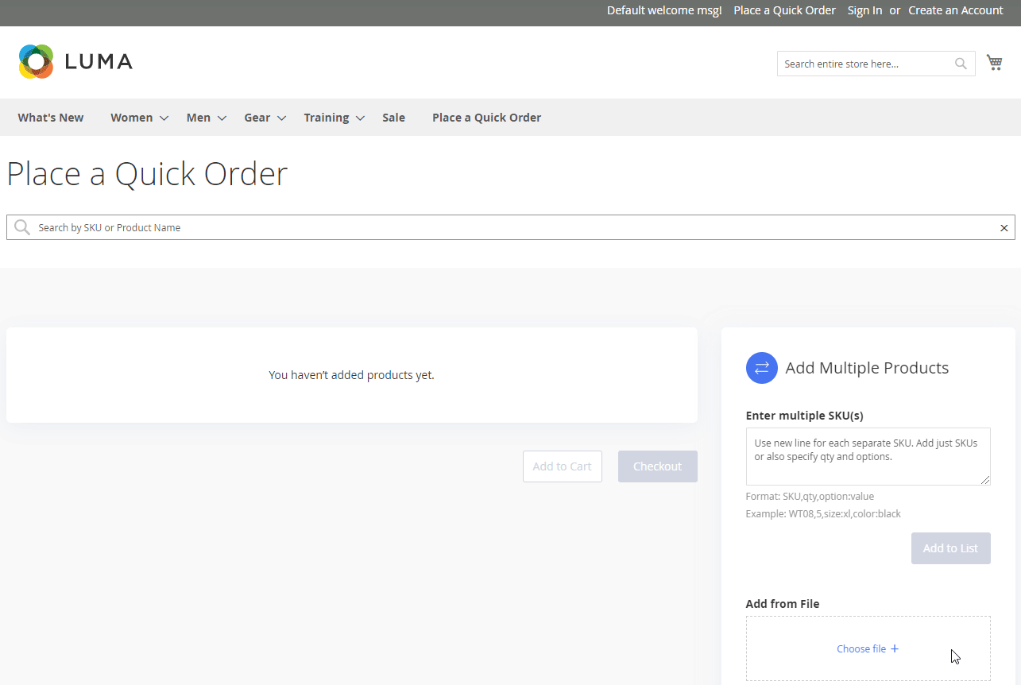Click the 'Format: SKU,qty,option:value' hint
This screenshot has width=1021, height=685.
(810, 497)
